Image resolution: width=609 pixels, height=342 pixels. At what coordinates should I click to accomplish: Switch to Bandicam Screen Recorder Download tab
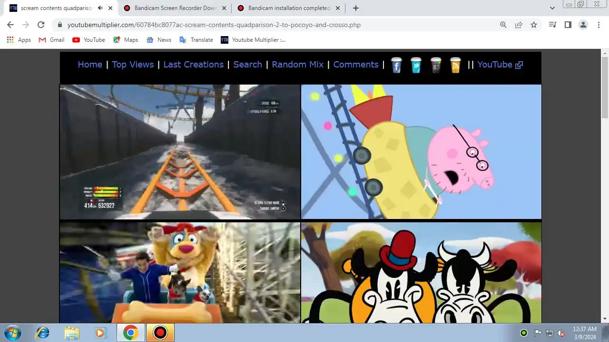pyautogui.click(x=175, y=8)
